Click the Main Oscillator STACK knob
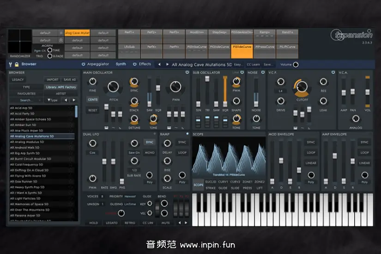Viewport: 381px width, 254px height. [134, 101]
